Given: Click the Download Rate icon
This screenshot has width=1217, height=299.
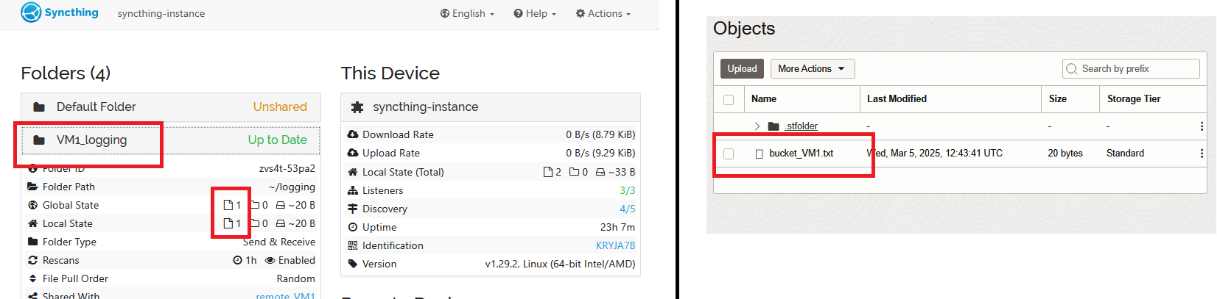Looking at the screenshot, I should point(353,134).
